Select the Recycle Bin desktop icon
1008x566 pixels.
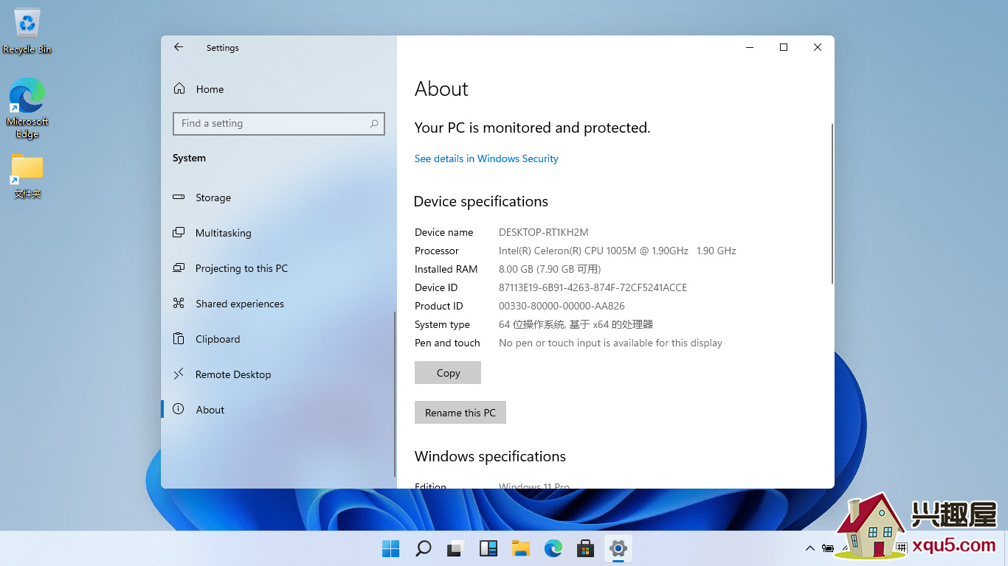(27, 31)
